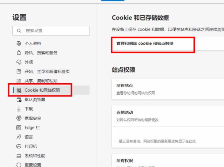Open 隐私、搜索和服务 settings
Screen dimensions: 224x167
click(41, 53)
